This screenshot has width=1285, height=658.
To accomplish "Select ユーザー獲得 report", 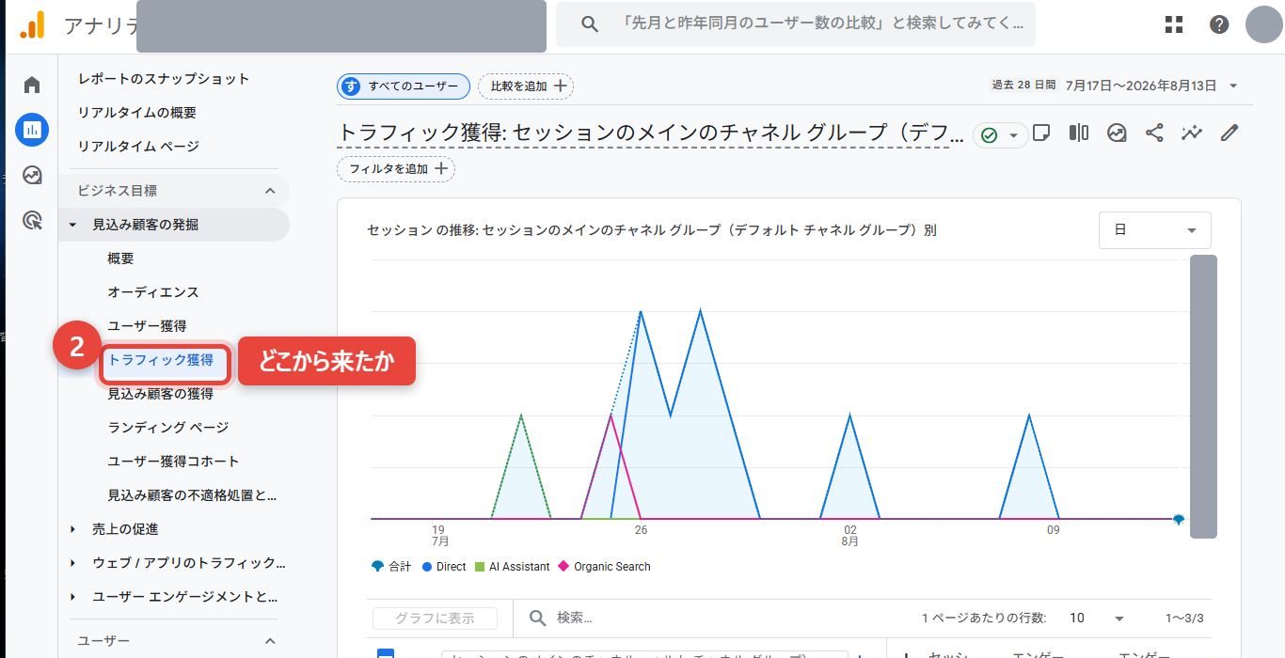I will [147, 326].
